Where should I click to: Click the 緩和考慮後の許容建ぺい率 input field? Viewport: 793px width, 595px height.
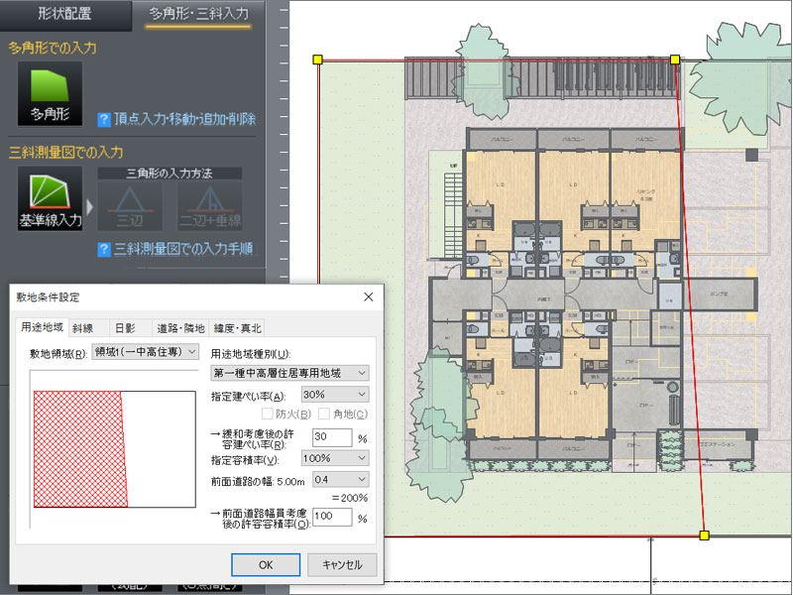[331, 437]
